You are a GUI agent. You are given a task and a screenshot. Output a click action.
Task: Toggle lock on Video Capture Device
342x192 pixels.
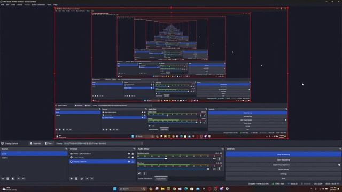133,154
